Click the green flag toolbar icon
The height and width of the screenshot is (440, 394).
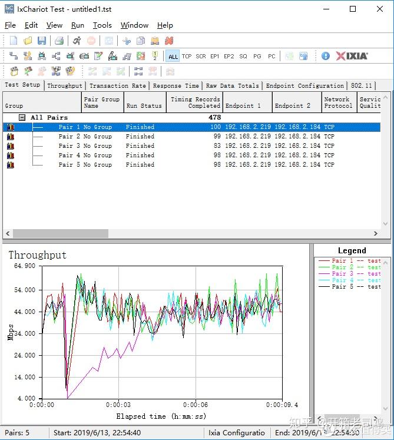pyautogui.click(x=28, y=71)
